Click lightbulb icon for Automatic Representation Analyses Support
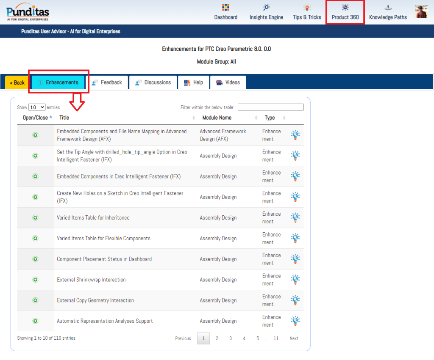The height and width of the screenshot is (360, 434). 295,321
